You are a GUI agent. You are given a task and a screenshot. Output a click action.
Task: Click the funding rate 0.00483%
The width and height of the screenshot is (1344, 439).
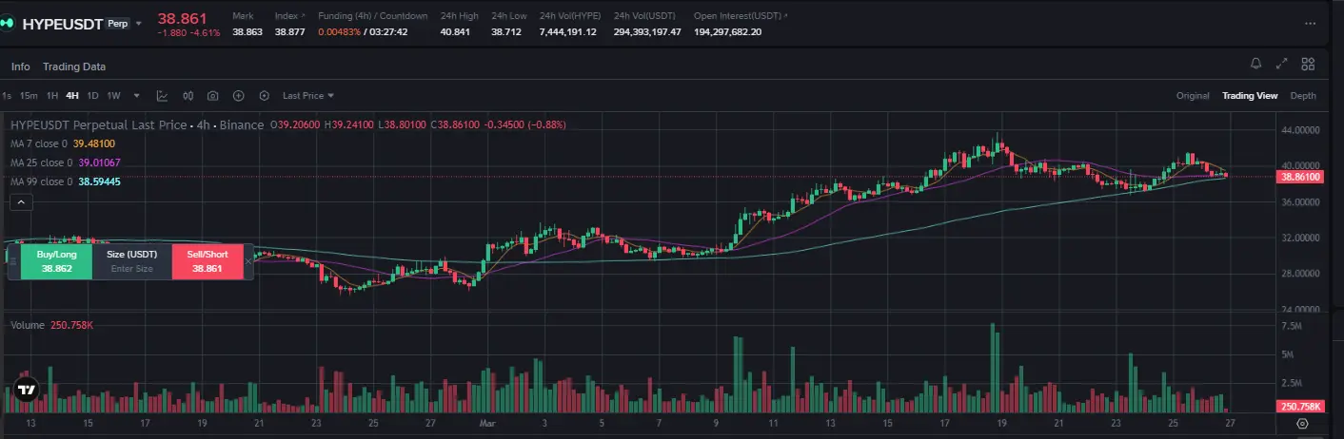340,32
